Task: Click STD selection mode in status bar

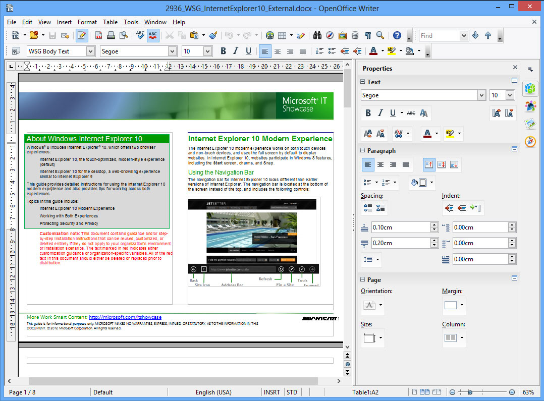Action: click(292, 392)
